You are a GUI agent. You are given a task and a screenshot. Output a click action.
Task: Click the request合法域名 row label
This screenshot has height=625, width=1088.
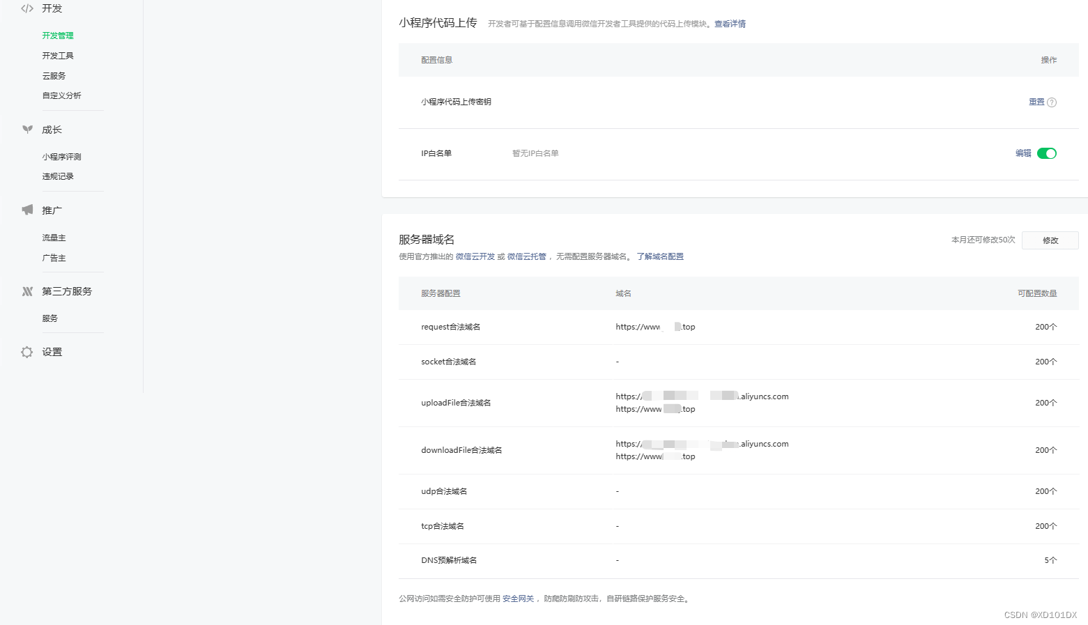[x=450, y=327]
